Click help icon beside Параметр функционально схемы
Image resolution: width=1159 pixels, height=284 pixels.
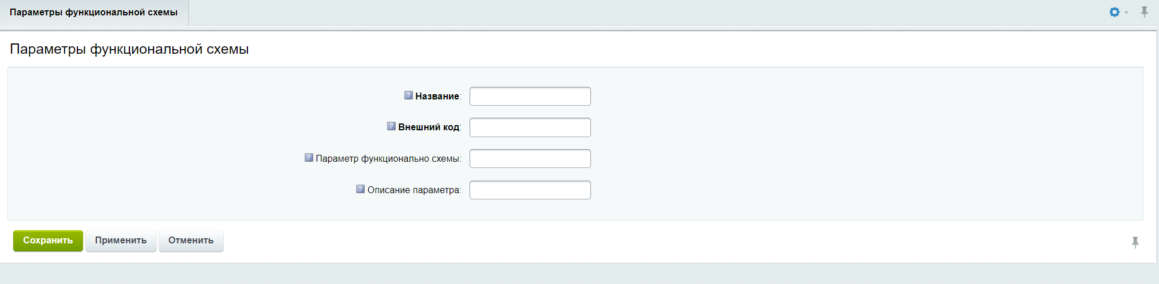click(x=309, y=158)
